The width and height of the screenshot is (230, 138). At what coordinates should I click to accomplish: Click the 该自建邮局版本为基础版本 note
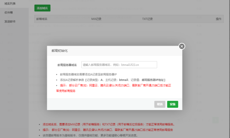[x=90, y=135]
